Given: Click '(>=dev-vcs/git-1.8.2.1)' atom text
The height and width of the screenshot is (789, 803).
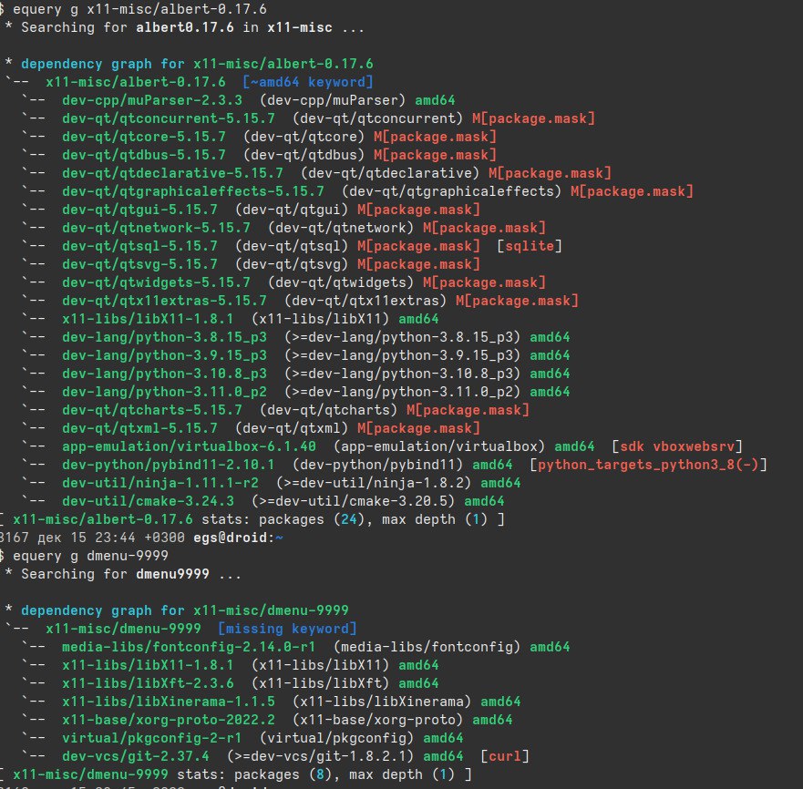Looking at the screenshot, I should pyautogui.click(x=320, y=756).
